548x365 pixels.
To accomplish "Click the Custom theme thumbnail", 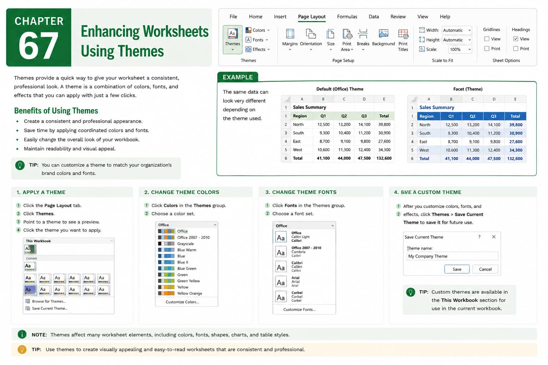I will click(x=30, y=266).
